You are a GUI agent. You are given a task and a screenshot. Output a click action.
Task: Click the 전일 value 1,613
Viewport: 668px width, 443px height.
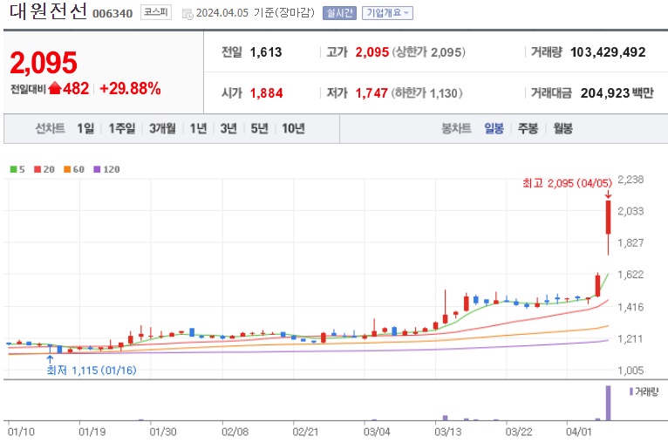pyautogui.click(x=266, y=52)
